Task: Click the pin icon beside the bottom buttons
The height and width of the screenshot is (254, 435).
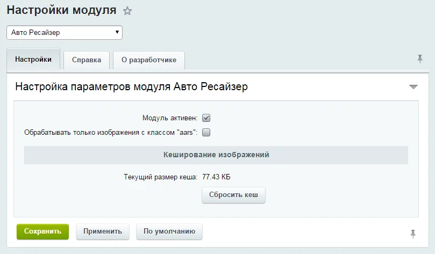Action: (413, 233)
